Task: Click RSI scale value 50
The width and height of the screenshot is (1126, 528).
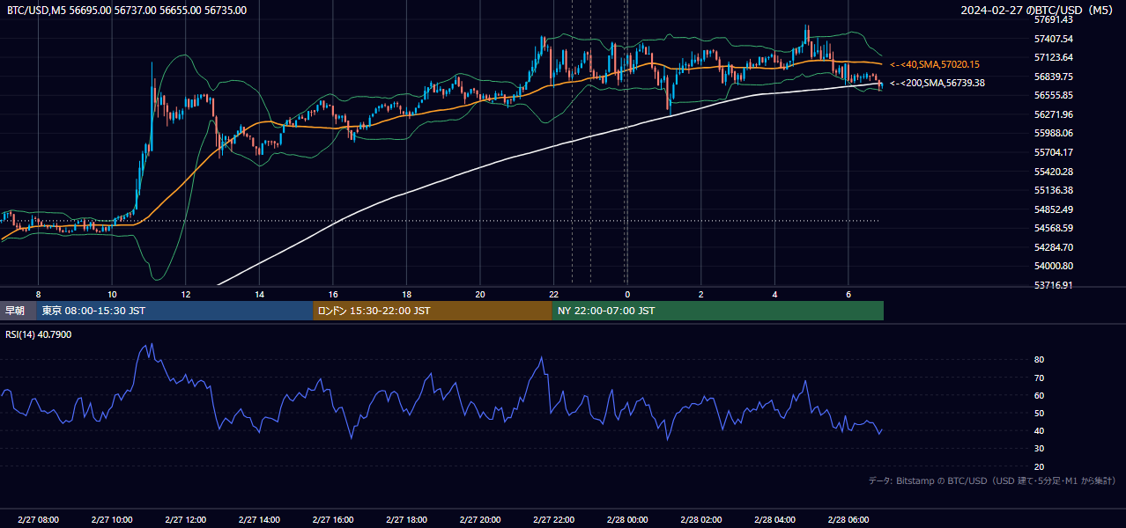Action: click(1040, 414)
